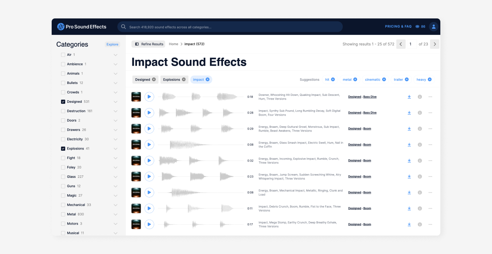Click the Pro Sound Effects logo

[82, 26]
